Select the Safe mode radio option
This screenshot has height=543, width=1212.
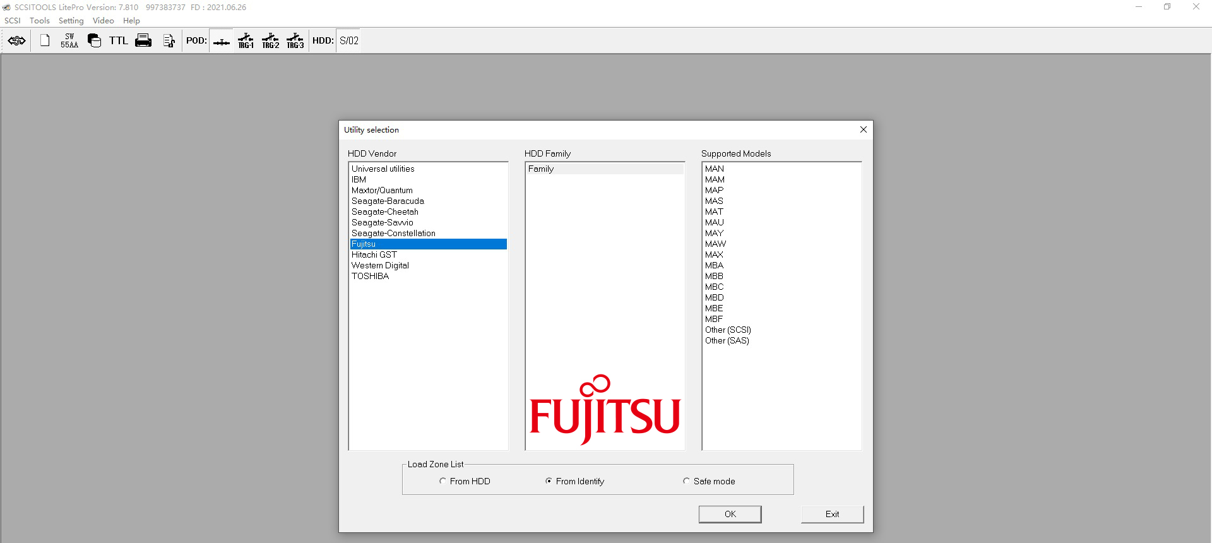(709, 481)
